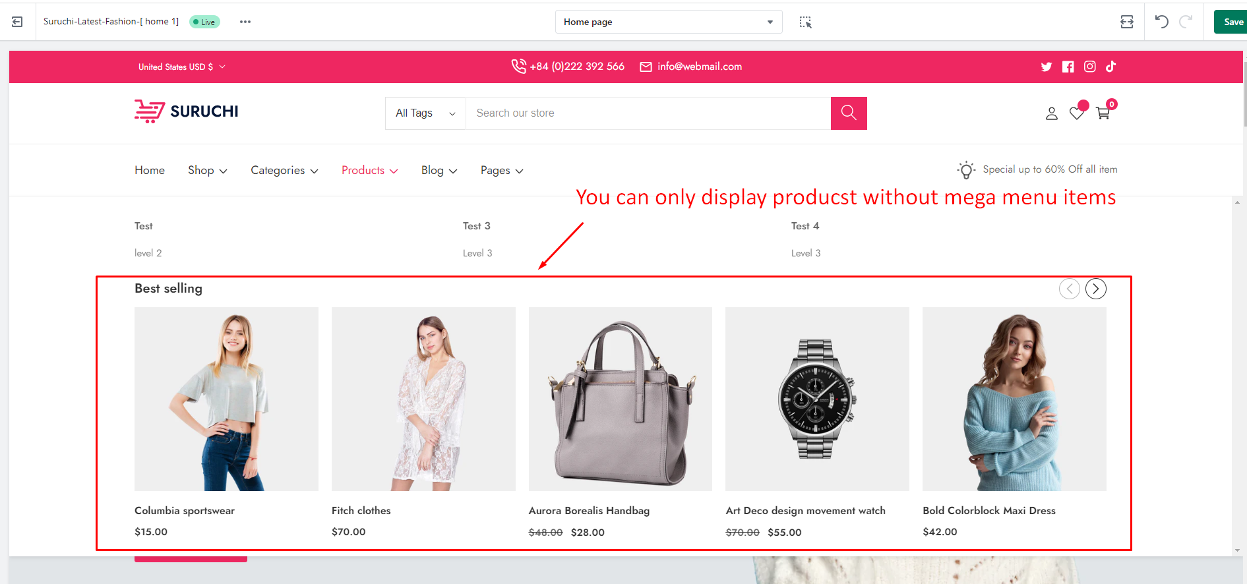Click in the Search our store field
The height and width of the screenshot is (584, 1247).
pos(648,113)
